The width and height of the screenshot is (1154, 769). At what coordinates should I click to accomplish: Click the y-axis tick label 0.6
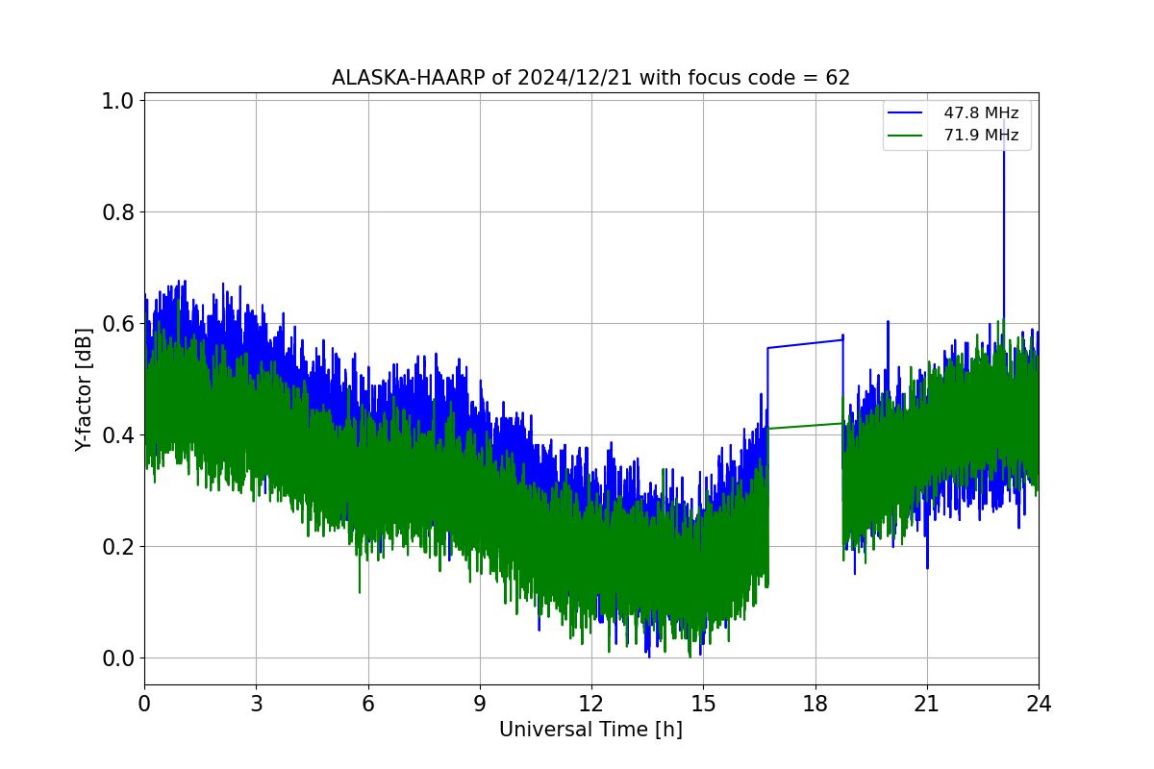pos(119,324)
